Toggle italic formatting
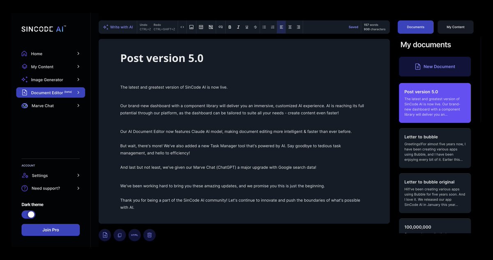Image resolution: width=493 pixels, height=260 pixels. (x=238, y=27)
